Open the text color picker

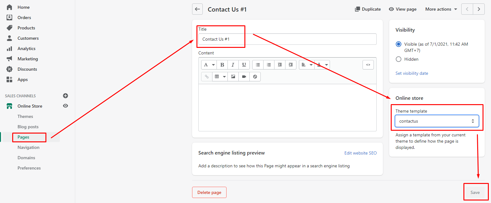pyautogui.click(x=322, y=65)
